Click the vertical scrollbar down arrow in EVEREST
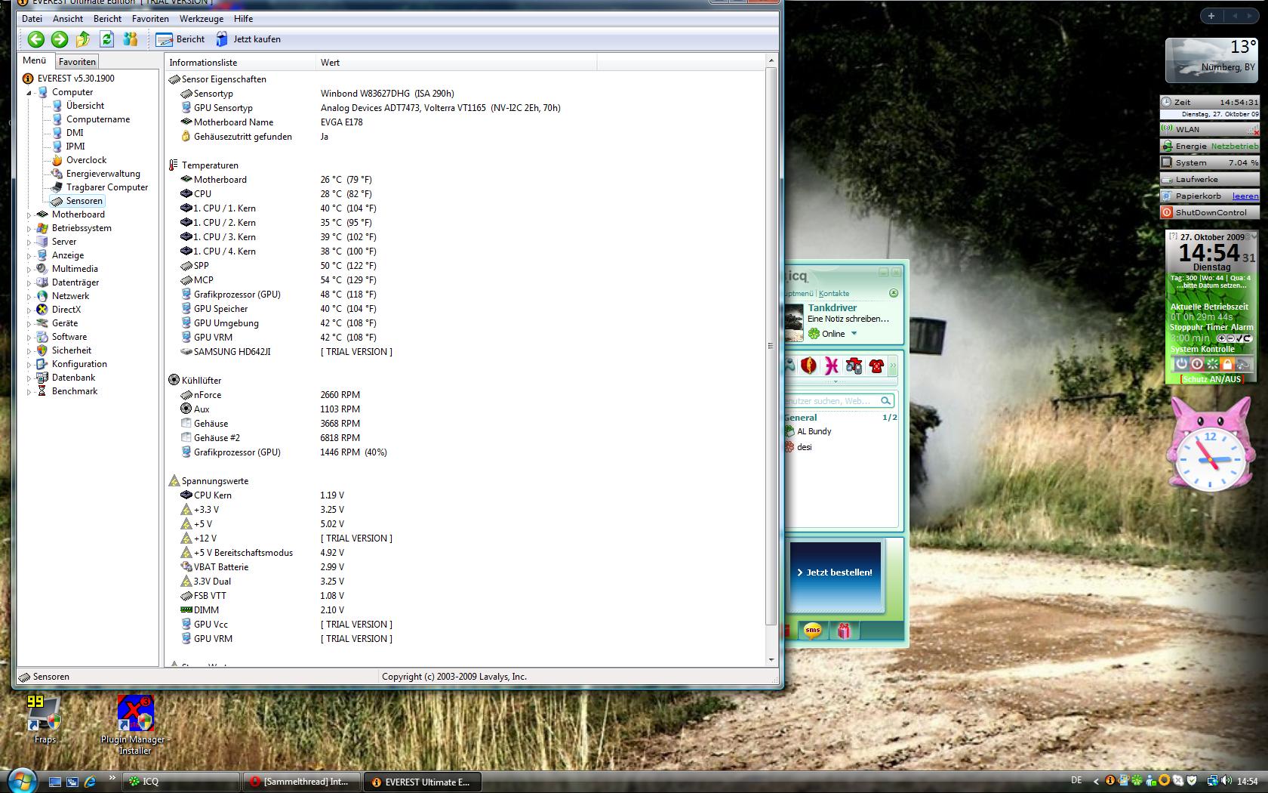This screenshot has width=1268, height=793. coord(771,660)
